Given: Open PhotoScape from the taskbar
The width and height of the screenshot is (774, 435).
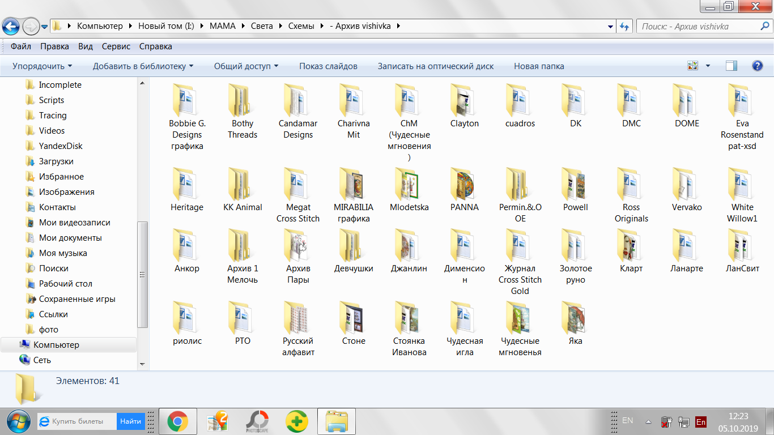Looking at the screenshot, I should [257, 421].
